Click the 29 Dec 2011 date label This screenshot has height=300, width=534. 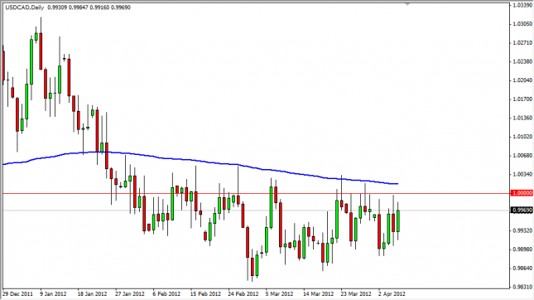17,293
